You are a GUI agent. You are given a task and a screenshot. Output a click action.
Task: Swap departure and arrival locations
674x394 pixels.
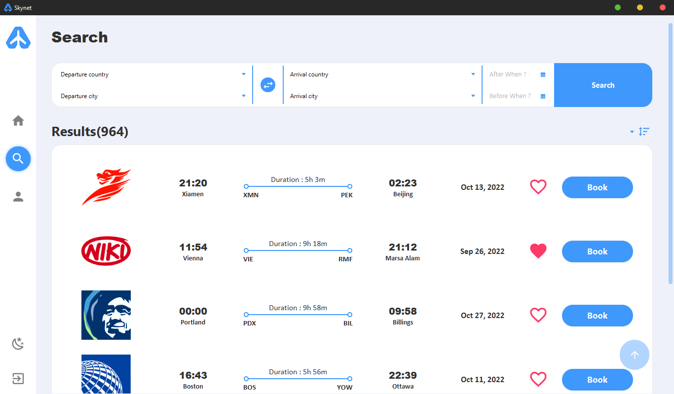pos(268,85)
